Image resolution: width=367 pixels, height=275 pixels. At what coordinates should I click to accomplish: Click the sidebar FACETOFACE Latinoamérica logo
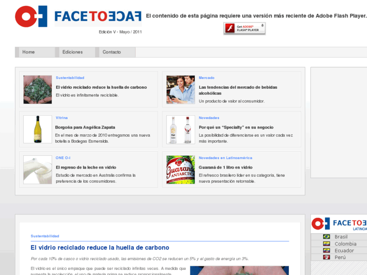click(339, 224)
